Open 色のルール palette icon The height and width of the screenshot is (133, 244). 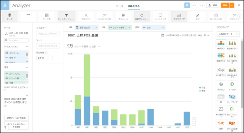pyautogui.click(x=123, y=16)
